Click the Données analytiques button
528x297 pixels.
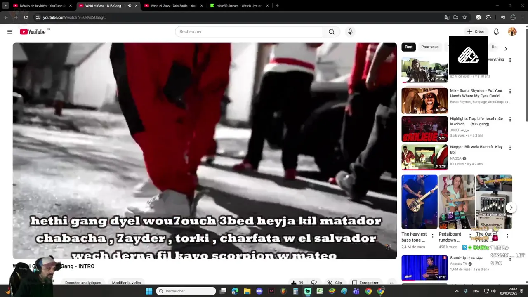click(x=83, y=283)
